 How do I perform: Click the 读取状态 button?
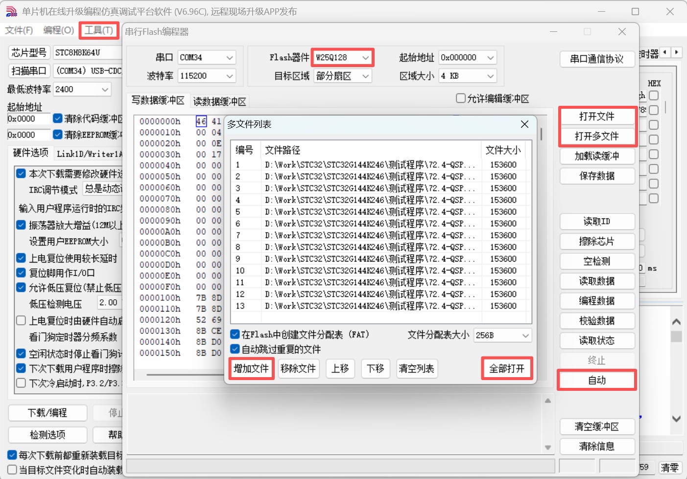click(x=597, y=340)
